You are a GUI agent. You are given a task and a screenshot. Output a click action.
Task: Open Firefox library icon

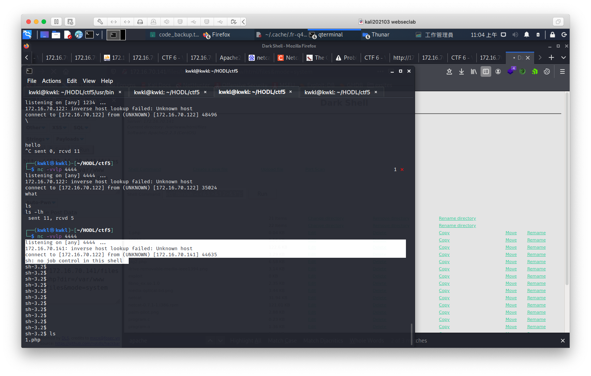[474, 71]
